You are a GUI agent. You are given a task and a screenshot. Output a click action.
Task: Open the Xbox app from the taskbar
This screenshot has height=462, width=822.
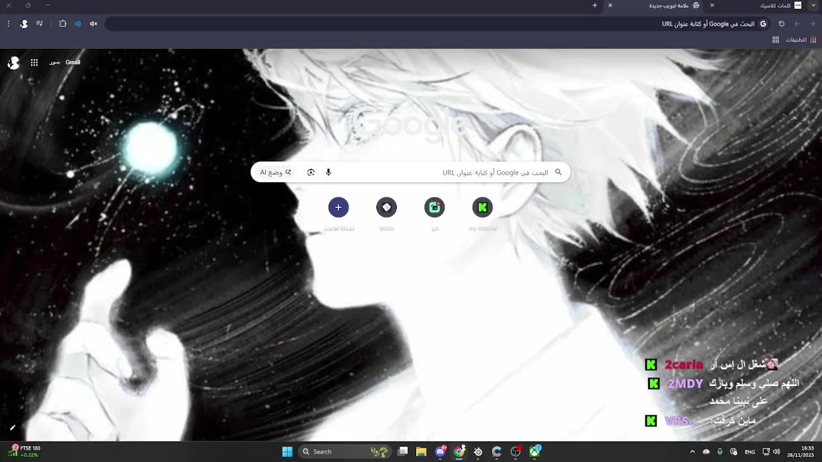click(534, 452)
